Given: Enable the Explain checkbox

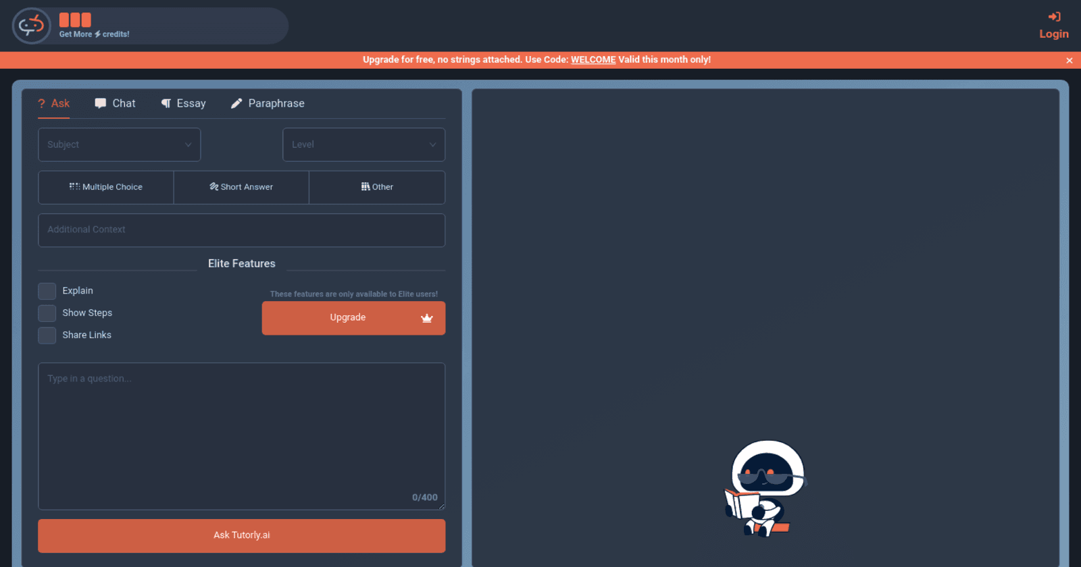Looking at the screenshot, I should [47, 291].
